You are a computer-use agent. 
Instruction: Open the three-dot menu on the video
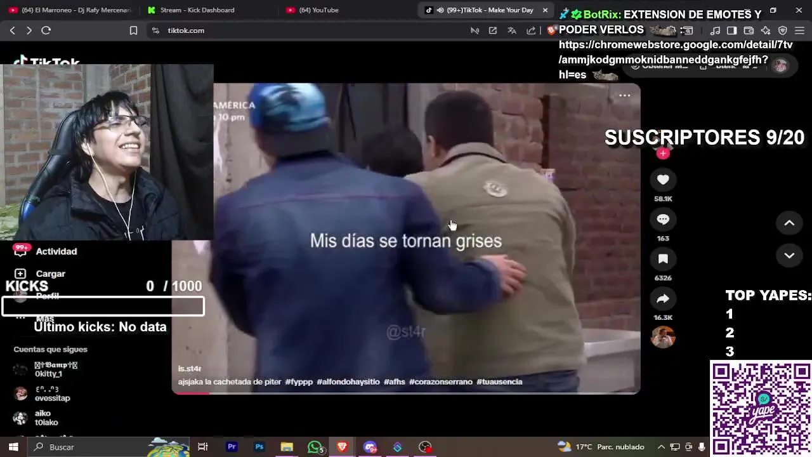(x=625, y=96)
